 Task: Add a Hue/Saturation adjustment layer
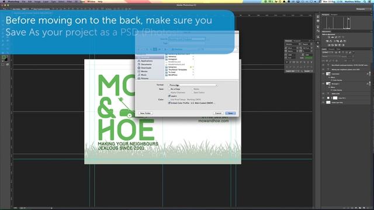click(327, 41)
